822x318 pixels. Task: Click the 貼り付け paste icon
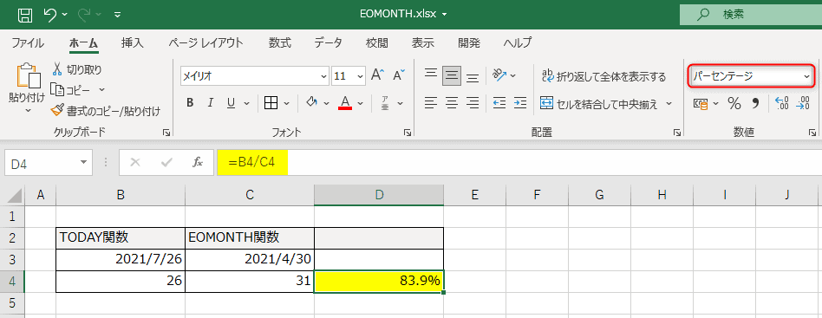[x=28, y=76]
